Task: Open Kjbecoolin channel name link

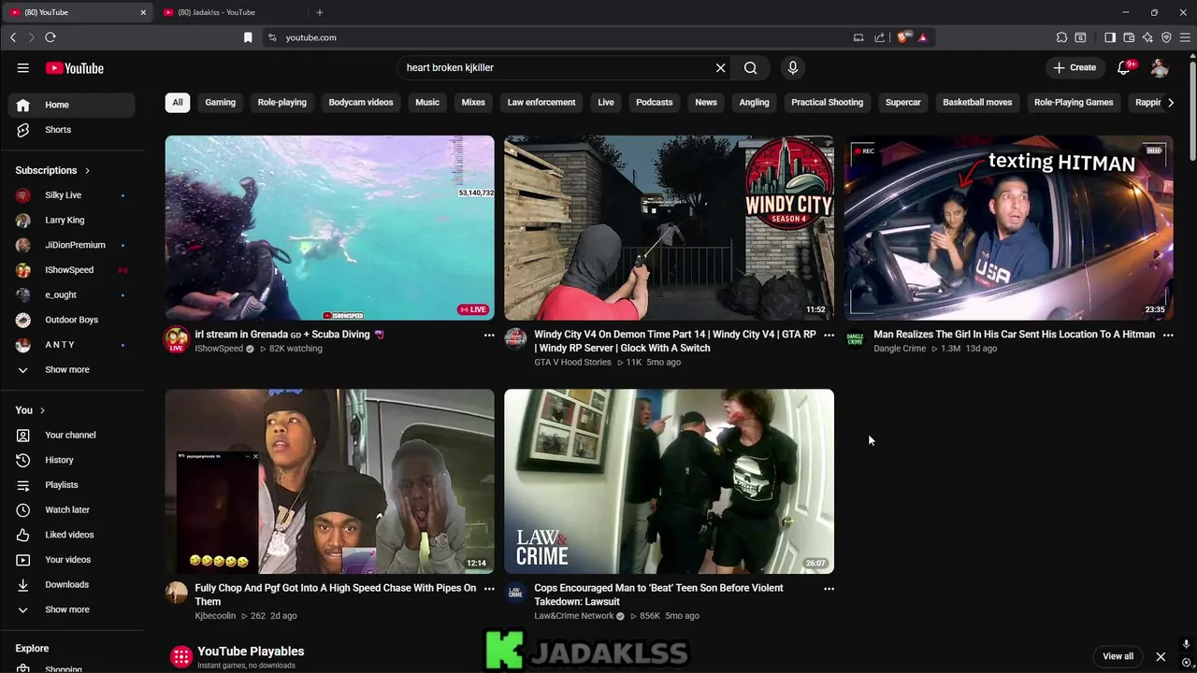Action: (217, 616)
